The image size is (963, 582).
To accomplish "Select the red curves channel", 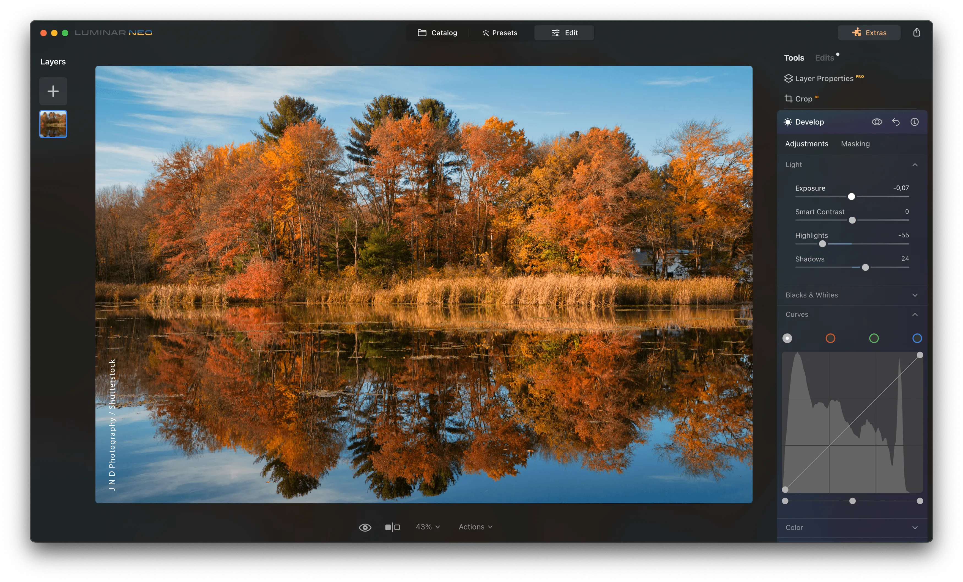I will 830,338.
